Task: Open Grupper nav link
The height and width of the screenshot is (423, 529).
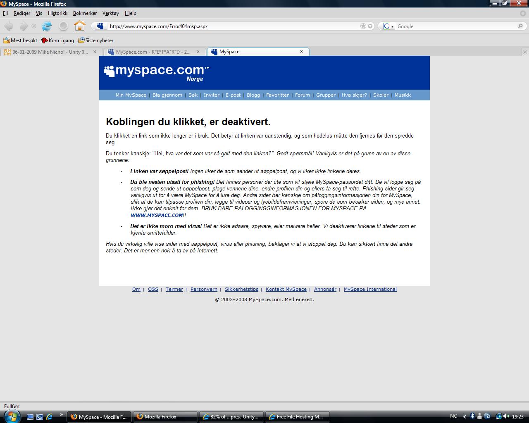Action: (x=326, y=95)
